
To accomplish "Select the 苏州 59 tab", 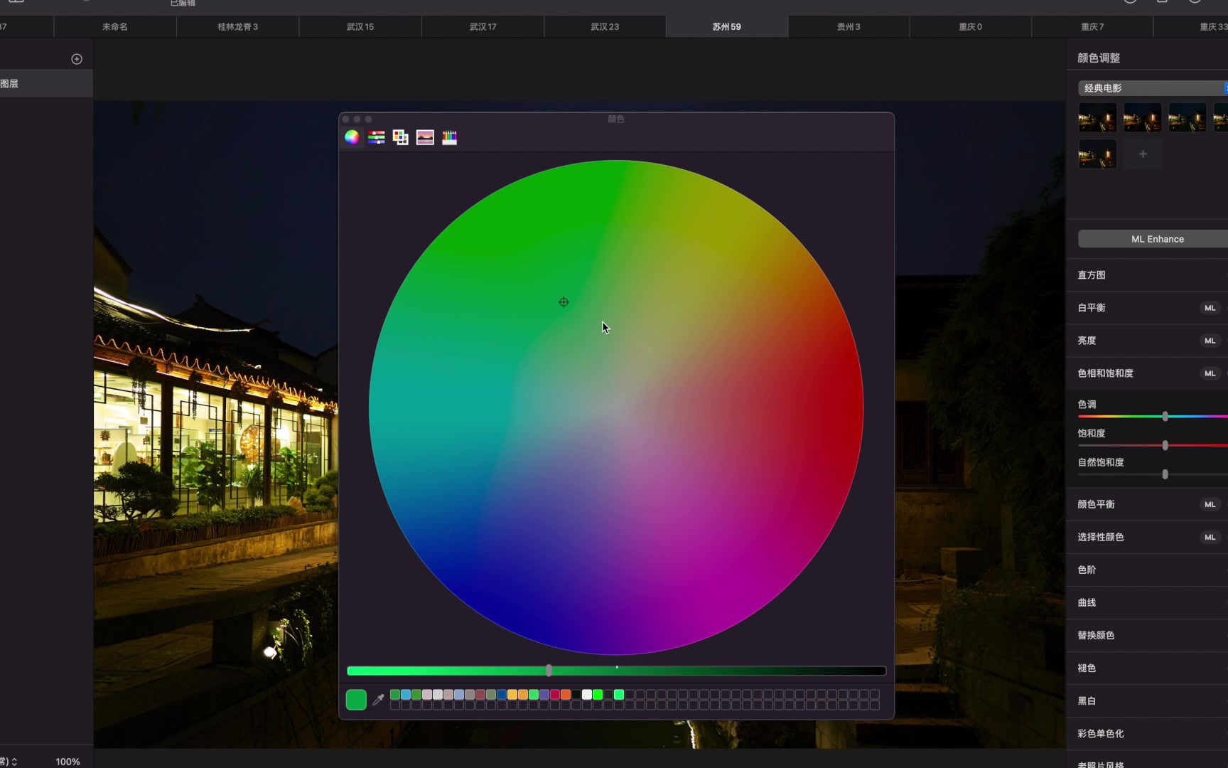I will coord(726,27).
